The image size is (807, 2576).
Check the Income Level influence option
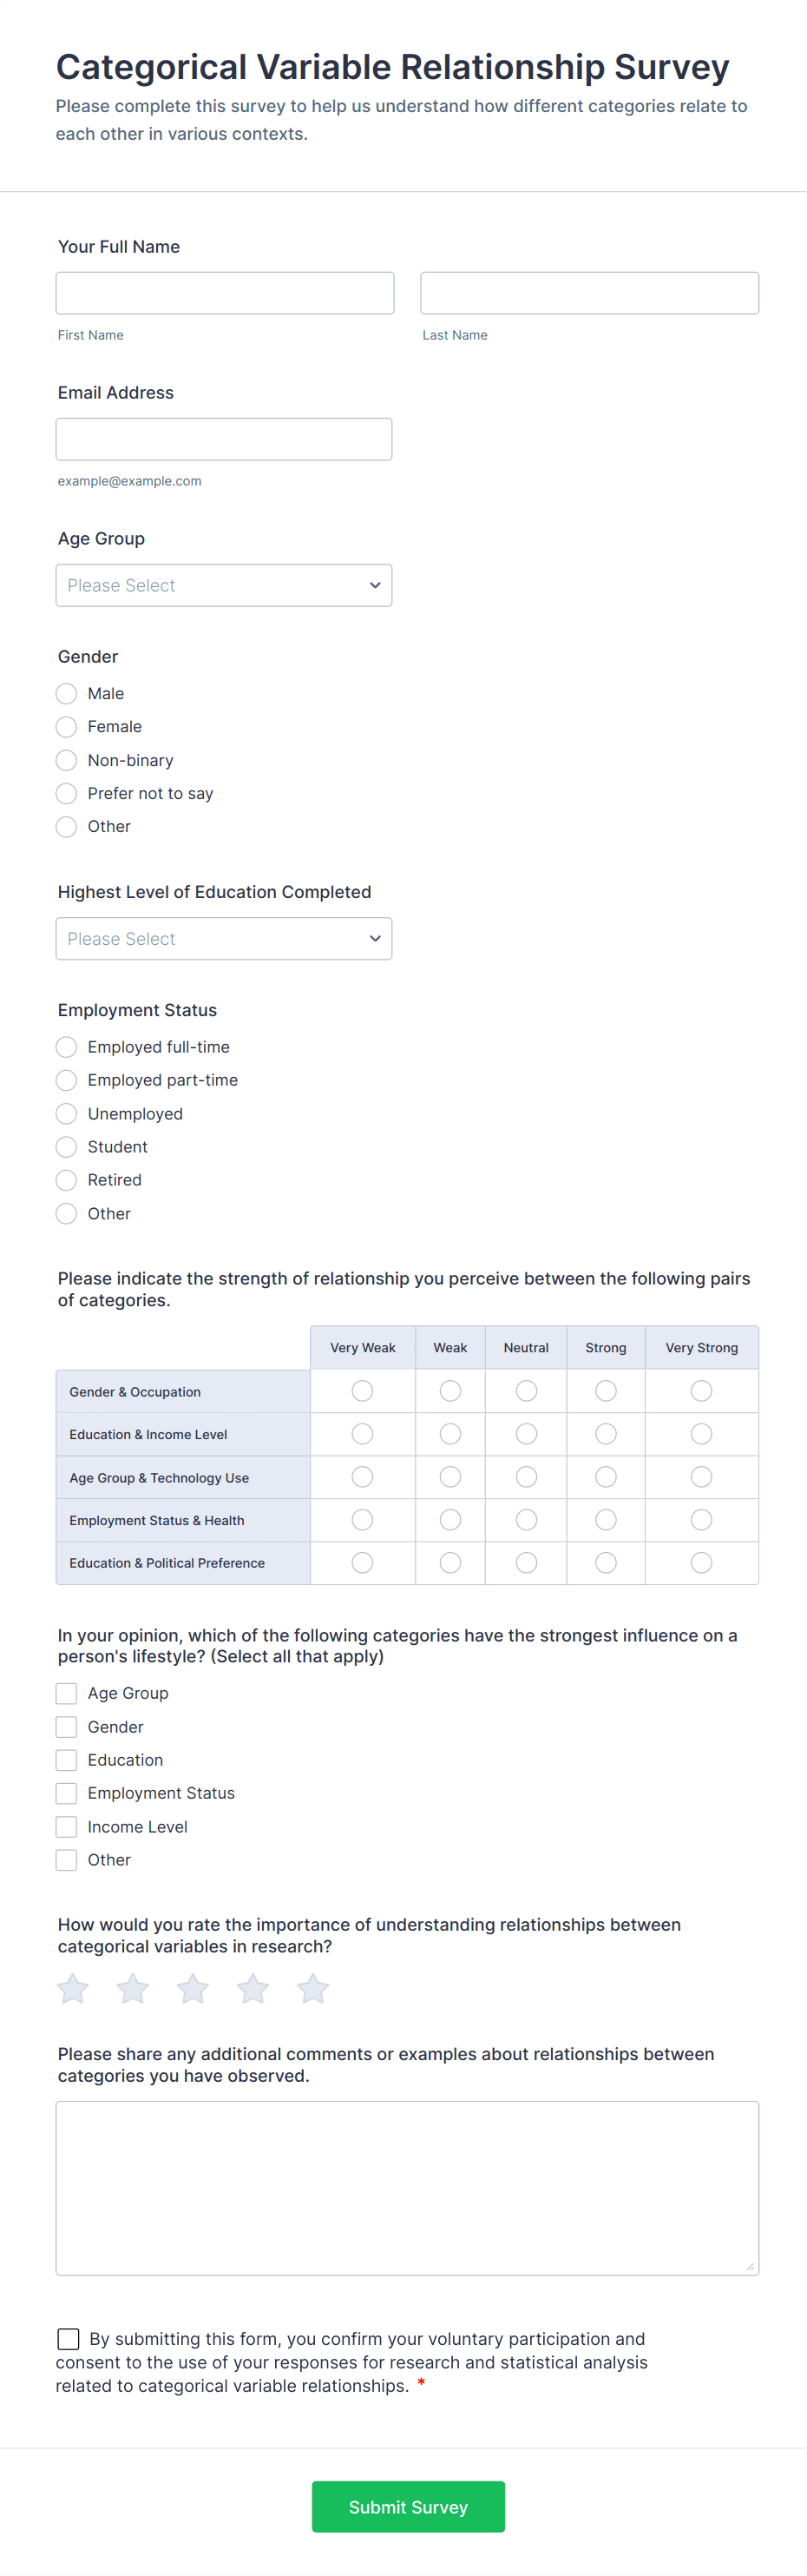point(66,1826)
